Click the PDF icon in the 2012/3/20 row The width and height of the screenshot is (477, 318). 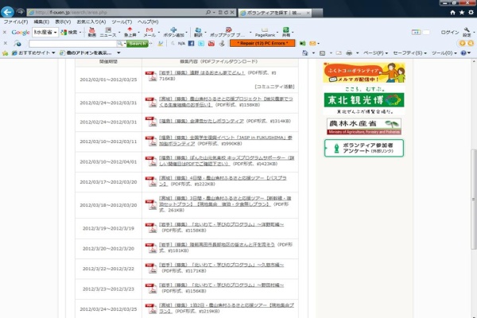(x=151, y=248)
